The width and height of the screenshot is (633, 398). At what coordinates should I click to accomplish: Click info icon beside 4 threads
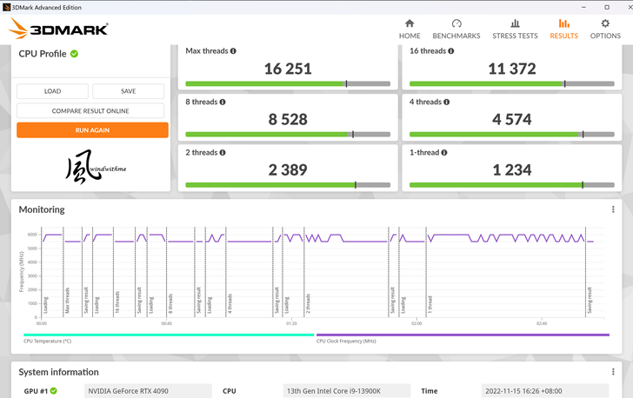447,102
